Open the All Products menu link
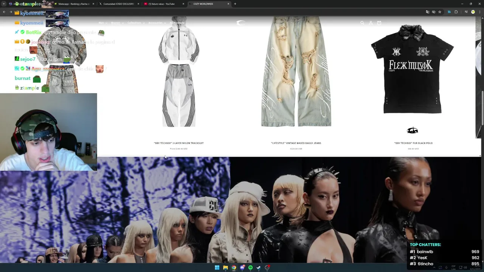The width and height of the screenshot is (484, 272). [177, 23]
